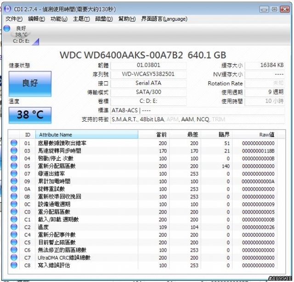The image size is (294, 282).
Task: Select the 設備通電週期 row name
Action: point(54,204)
